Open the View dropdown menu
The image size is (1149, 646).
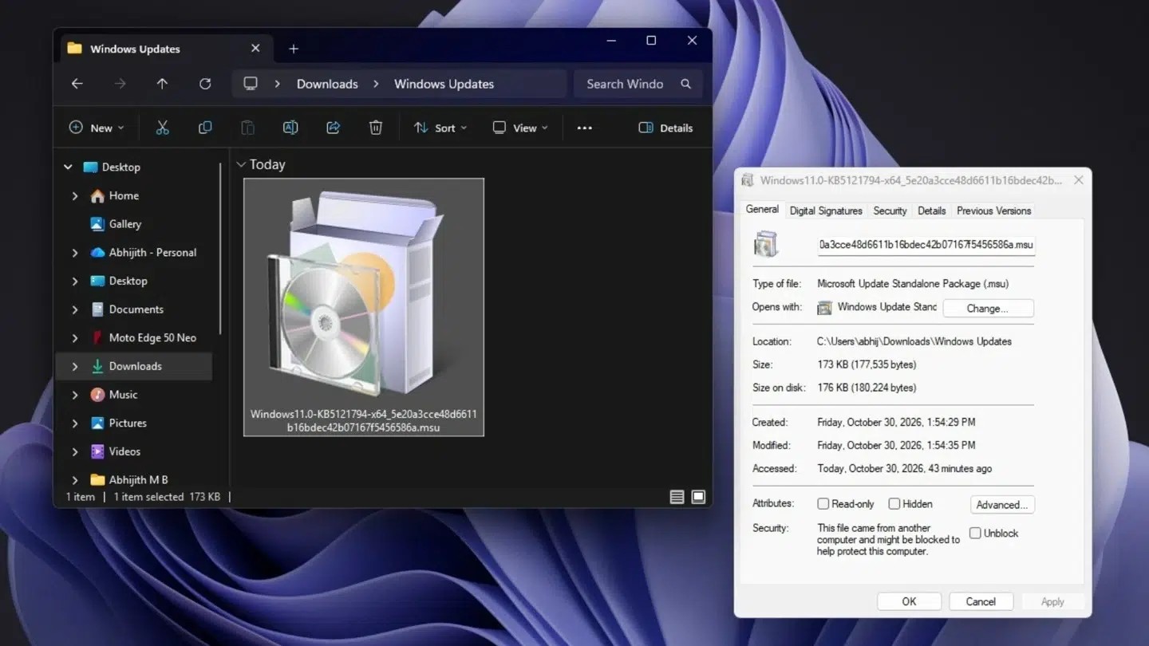tap(520, 128)
